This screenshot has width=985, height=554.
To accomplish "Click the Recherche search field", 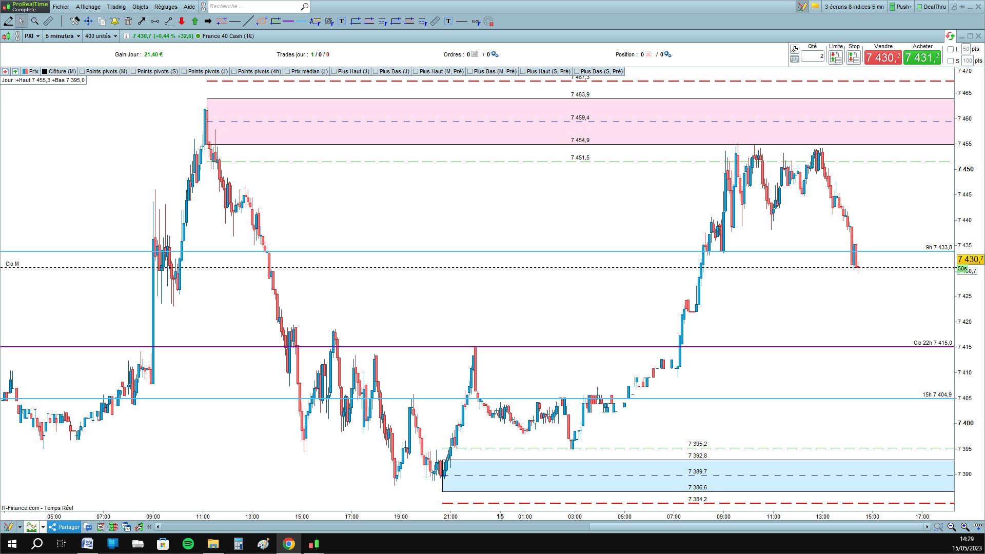I will click(x=254, y=7).
